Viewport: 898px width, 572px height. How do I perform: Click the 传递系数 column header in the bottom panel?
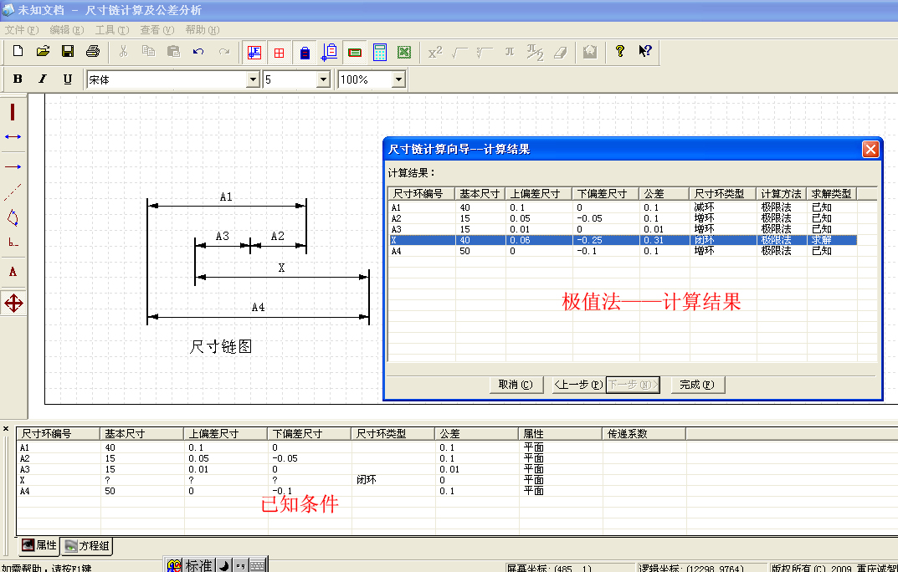[x=644, y=434]
